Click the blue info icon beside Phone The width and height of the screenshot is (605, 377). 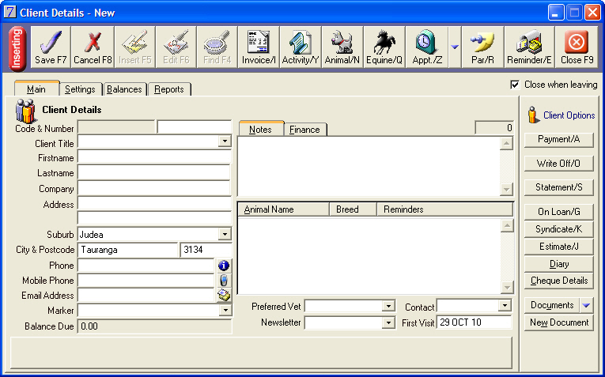tap(224, 266)
